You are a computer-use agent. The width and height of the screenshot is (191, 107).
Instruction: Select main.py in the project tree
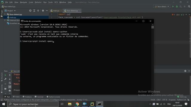point(13,18)
